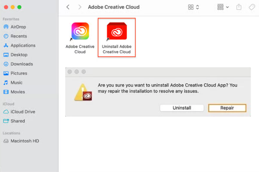Open iCloud Drive in the sidebar
The width and height of the screenshot is (259, 172).
point(19,112)
